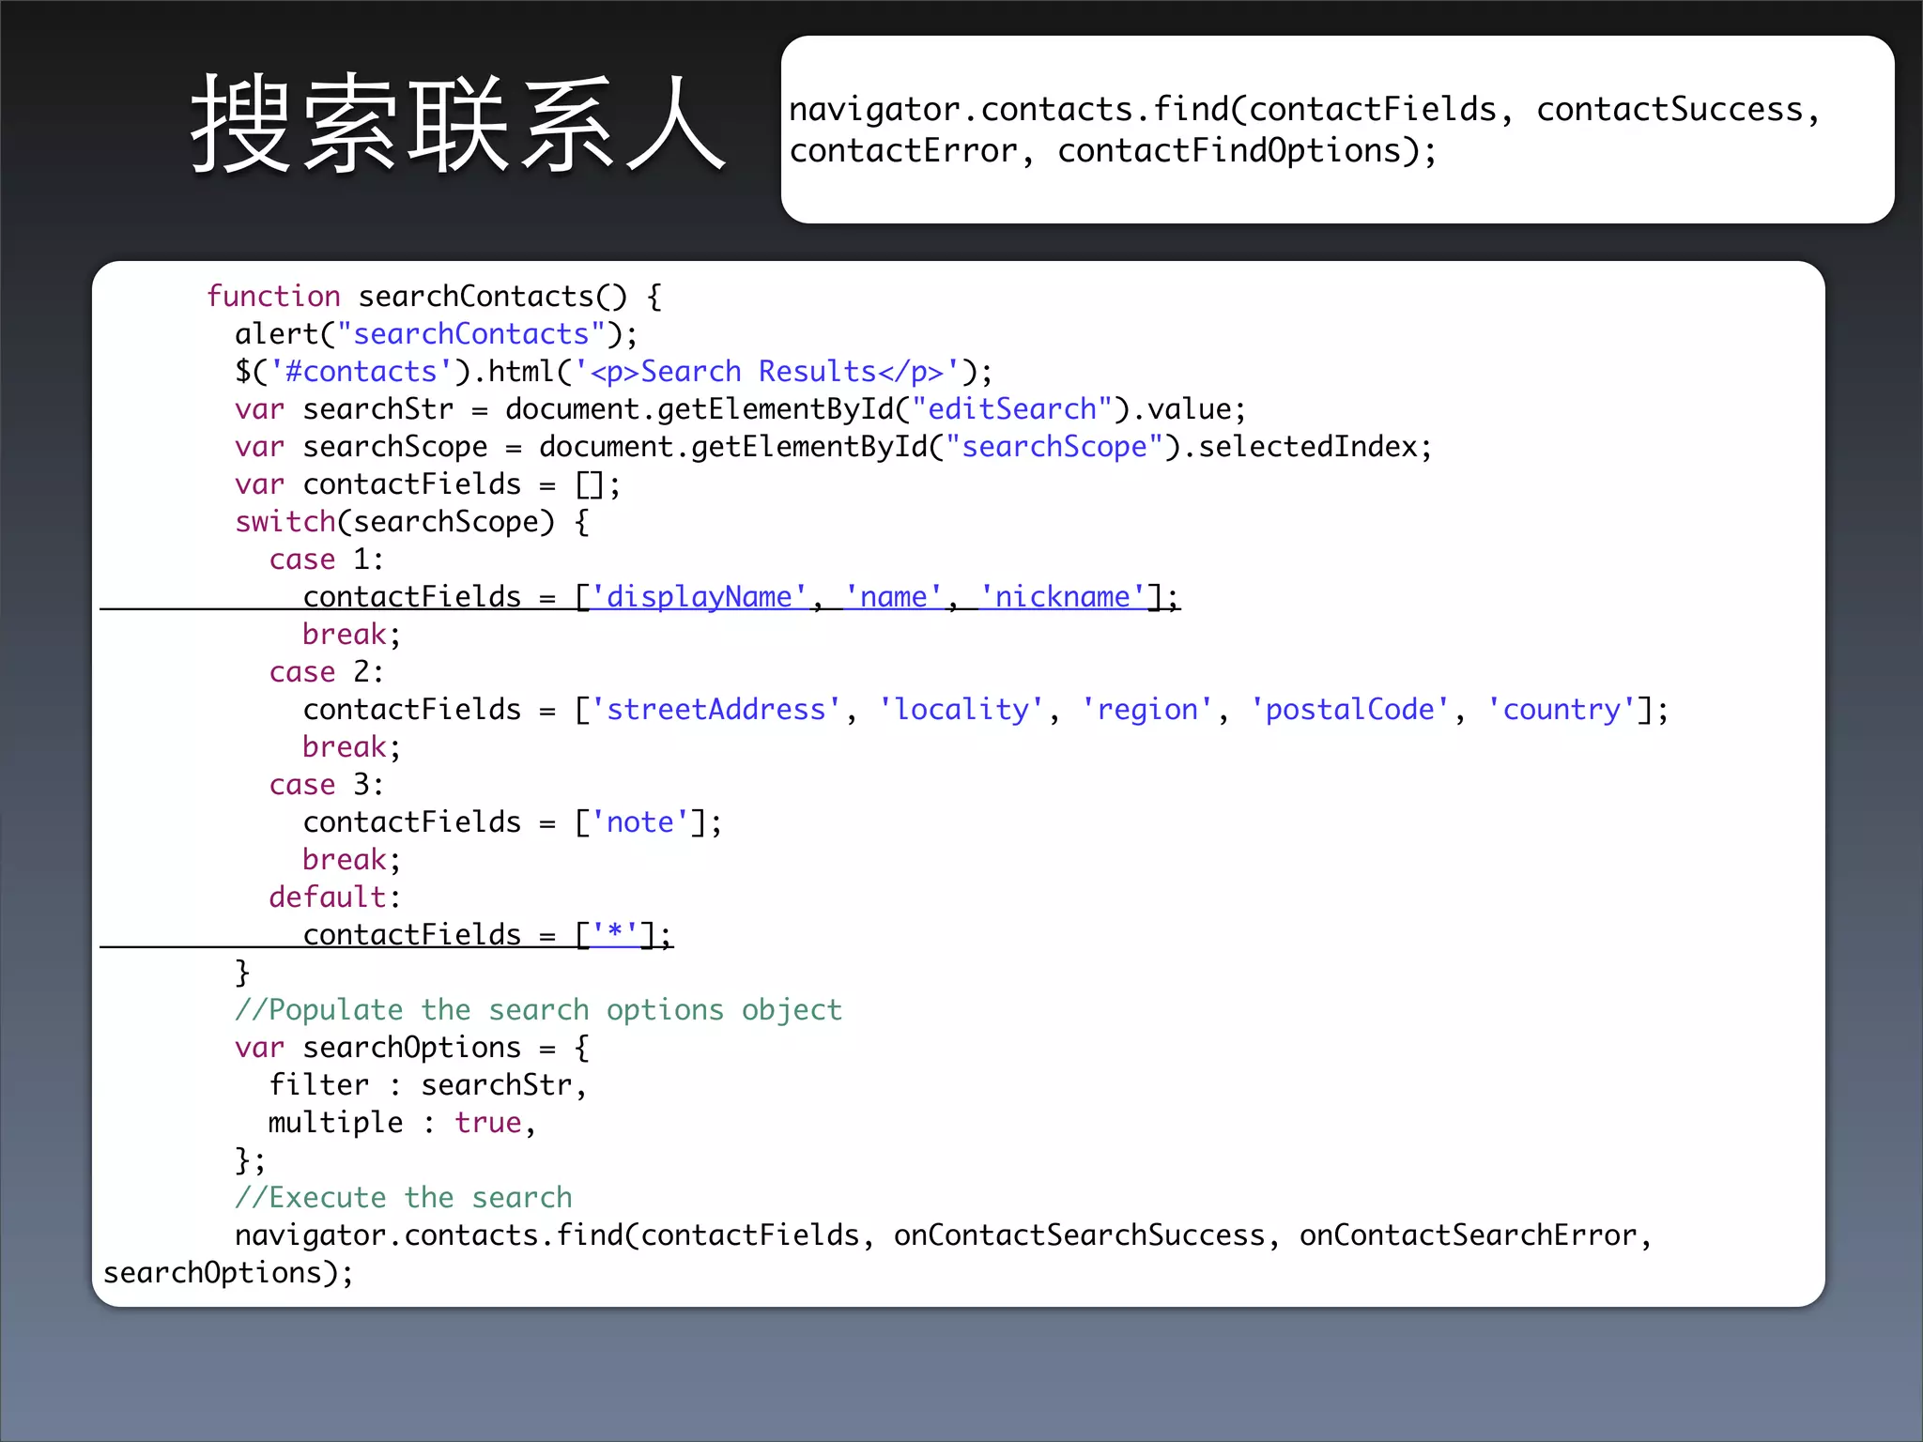
Task: Click the comment //Populate the search options object
Action: click(538, 1010)
